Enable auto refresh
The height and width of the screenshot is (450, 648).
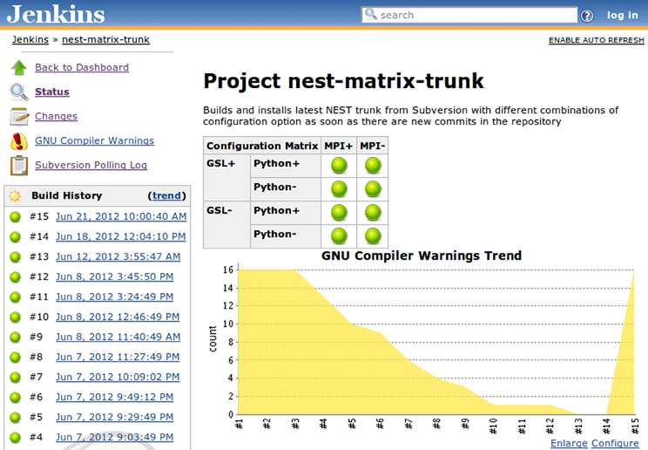(597, 40)
